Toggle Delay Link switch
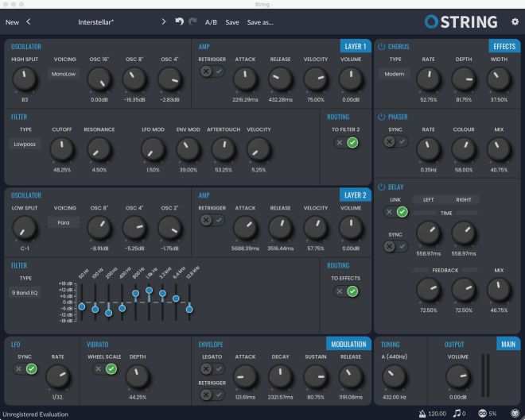The width and height of the screenshot is (525, 420). point(396,212)
